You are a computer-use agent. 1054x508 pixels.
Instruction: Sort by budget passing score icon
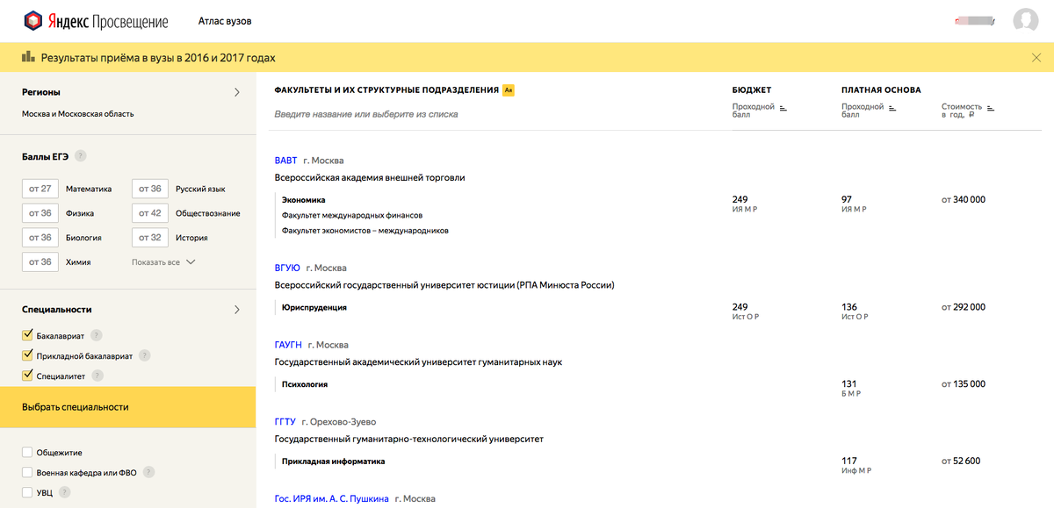coord(783,108)
